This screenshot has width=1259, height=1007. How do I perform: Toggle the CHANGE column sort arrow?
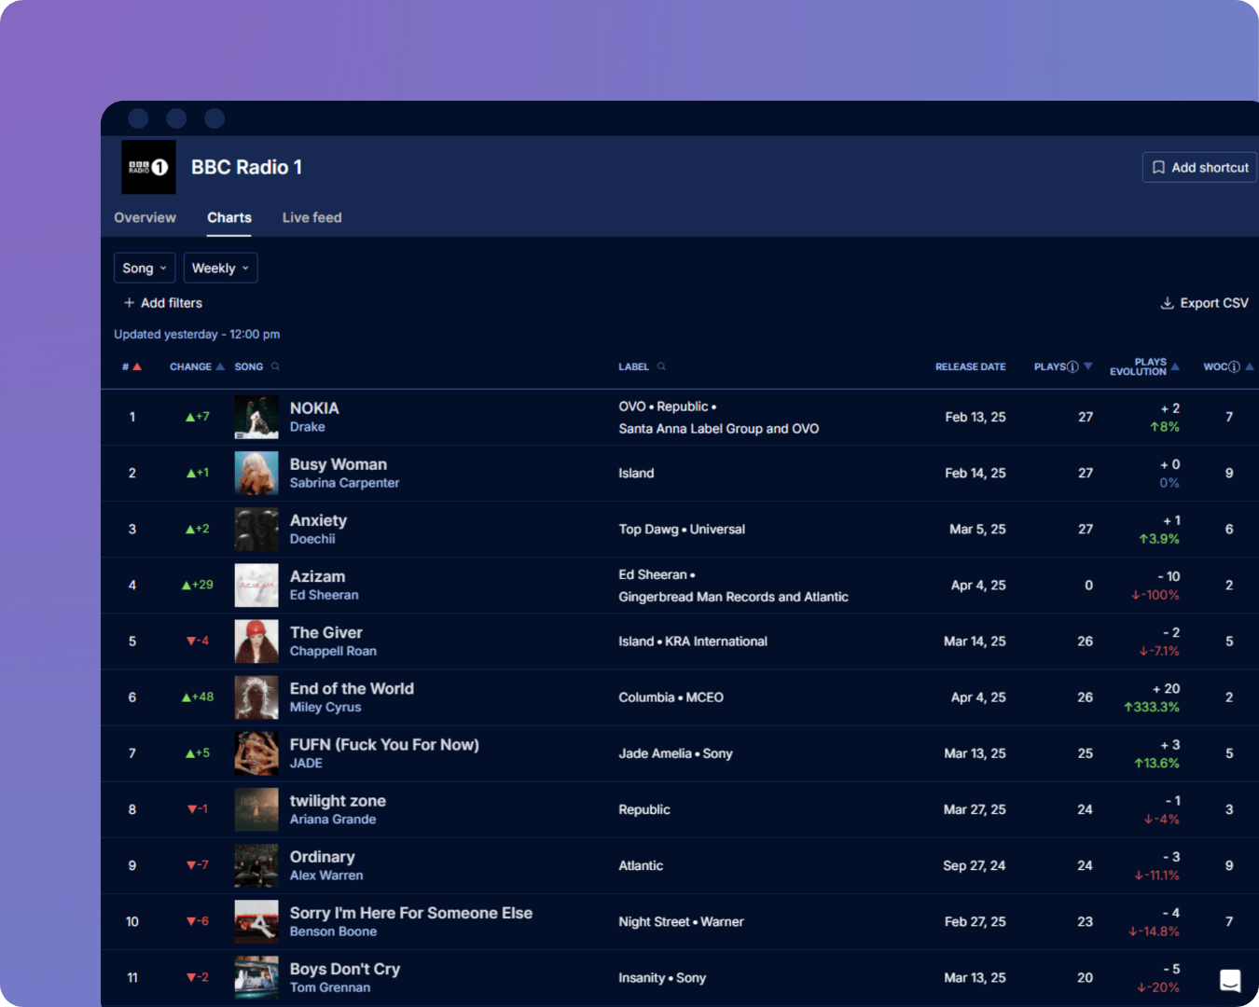point(220,366)
